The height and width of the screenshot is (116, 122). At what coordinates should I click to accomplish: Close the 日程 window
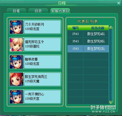119,3
